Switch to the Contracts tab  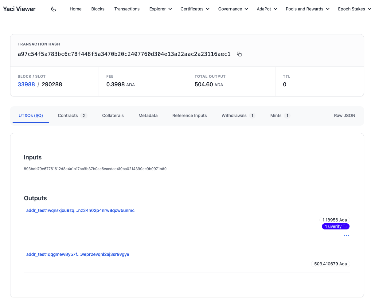click(72, 115)
